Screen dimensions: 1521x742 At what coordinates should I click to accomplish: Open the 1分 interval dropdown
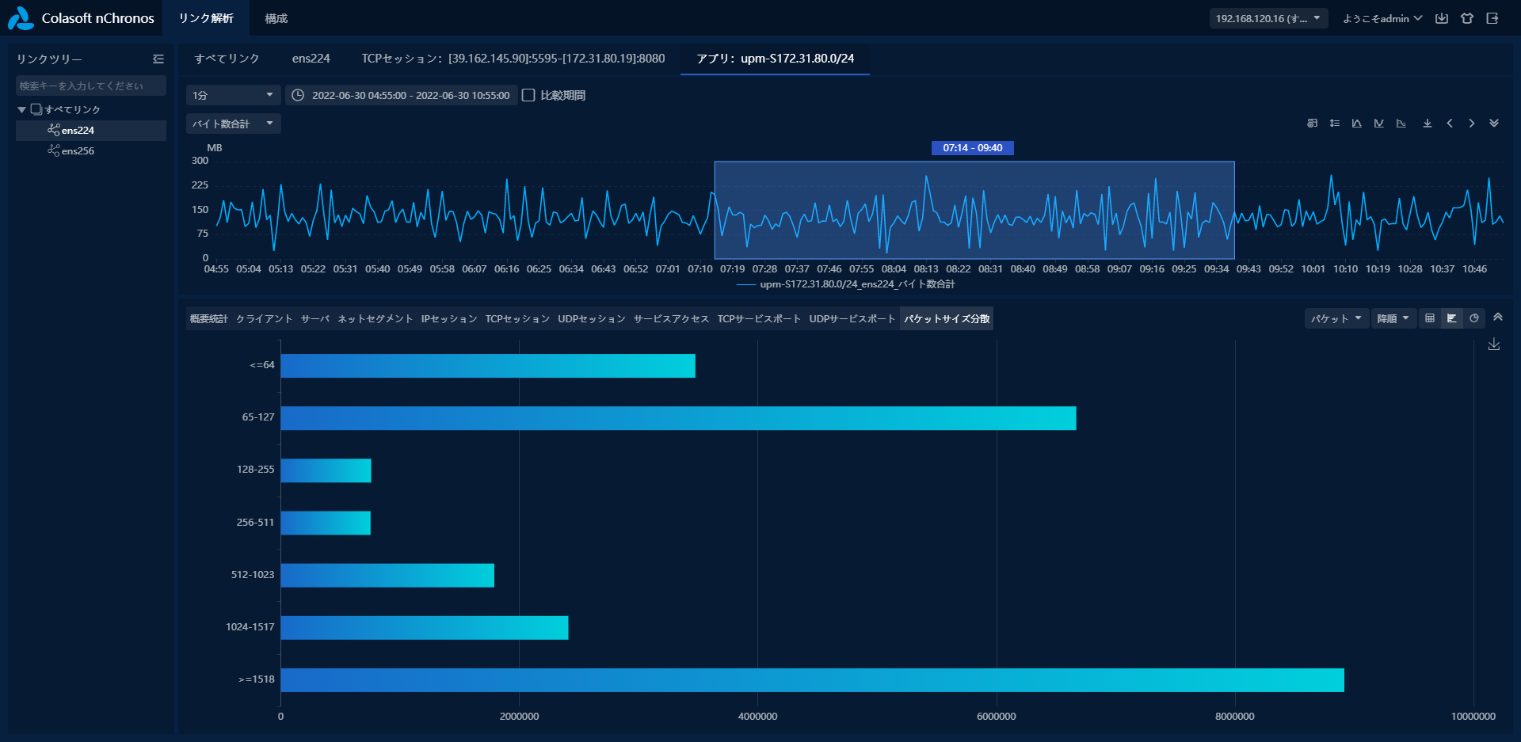[x=233, y=95]
